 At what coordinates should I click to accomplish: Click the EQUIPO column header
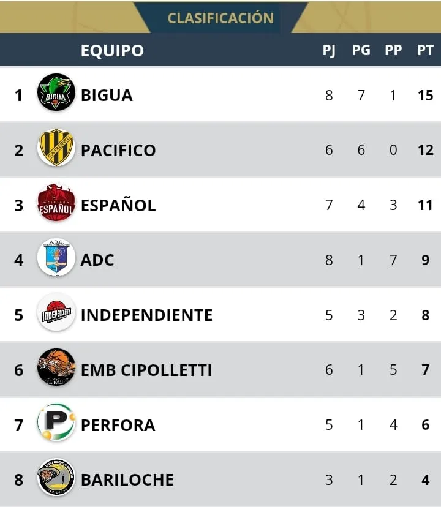[x=112, y=50]
